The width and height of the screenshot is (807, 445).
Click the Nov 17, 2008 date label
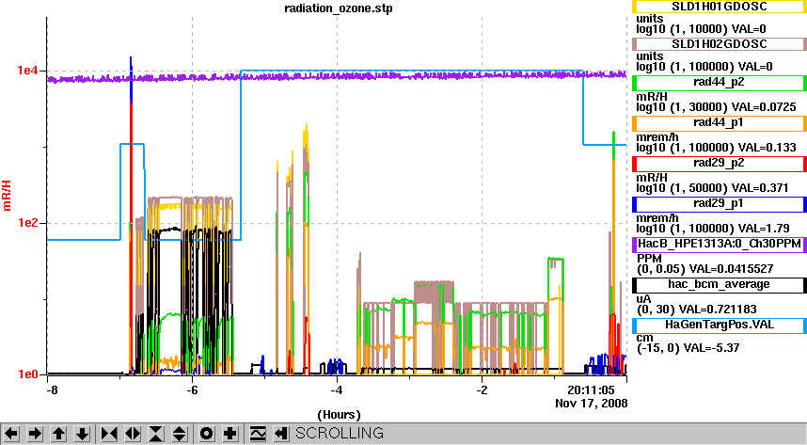pos(592,404)
